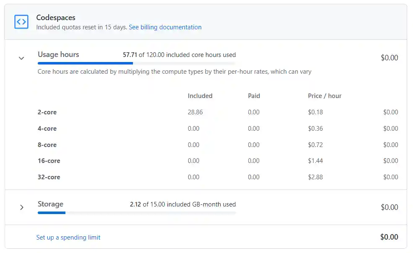Click the Price / hour column header

(x=324, y=96)
